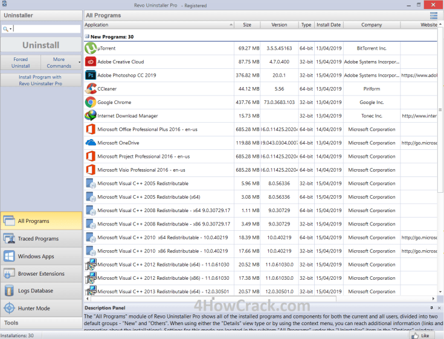Select Visual C++ 2012 Redistributable (x64) row
Viewport: 444px width, 339px height.
pyautogui.click(x=260, y=265)
